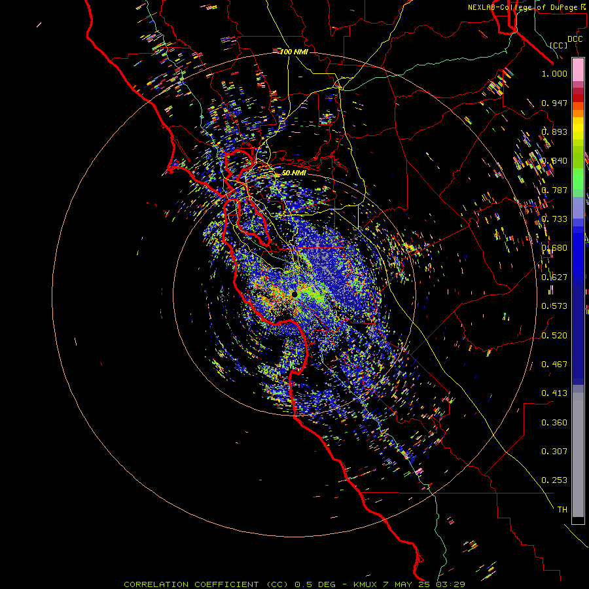The height and width of the screenshot is (589, 589).
Task: Click the 50 NMI range ring label
Action: point(294,173)
